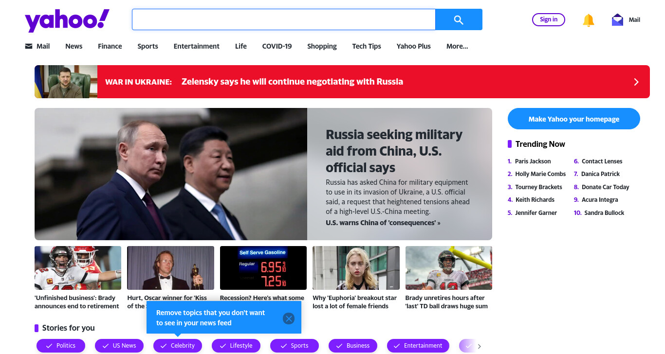Open Russia seeking military aid headline
Viewport: 665px width, 354px height.
tap(394, 151)
